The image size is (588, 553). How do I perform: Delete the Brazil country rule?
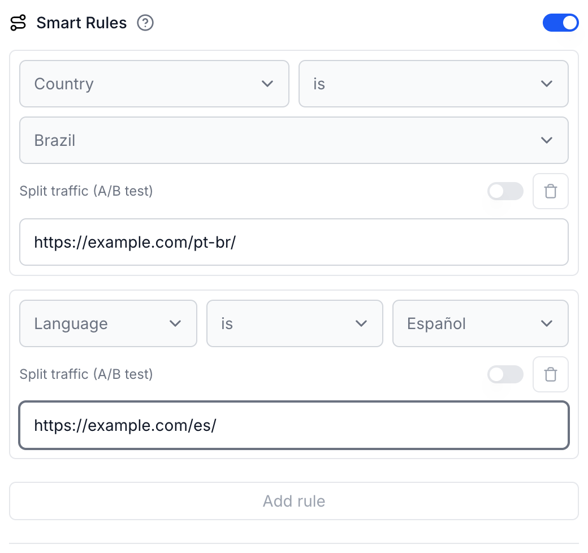click(551, 191)
